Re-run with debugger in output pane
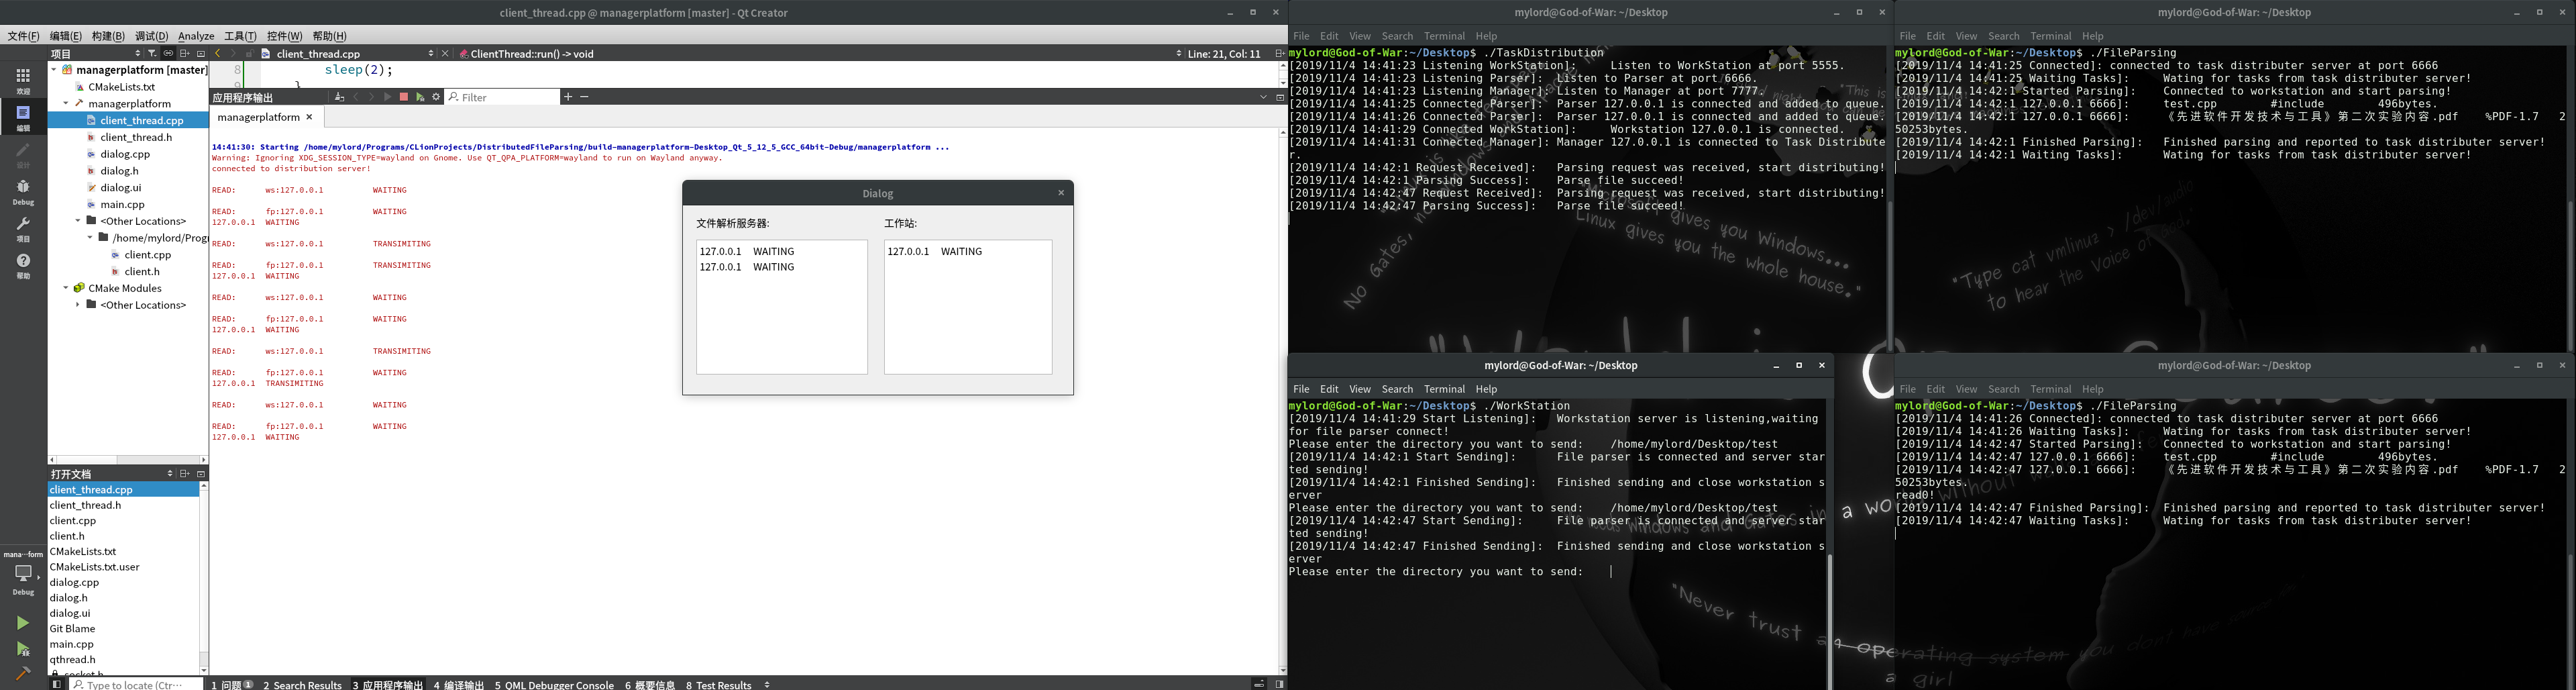 tap(420, 97)
